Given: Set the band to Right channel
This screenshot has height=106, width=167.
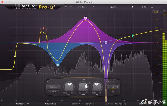Looking at the screenshot, I should 117,87.
